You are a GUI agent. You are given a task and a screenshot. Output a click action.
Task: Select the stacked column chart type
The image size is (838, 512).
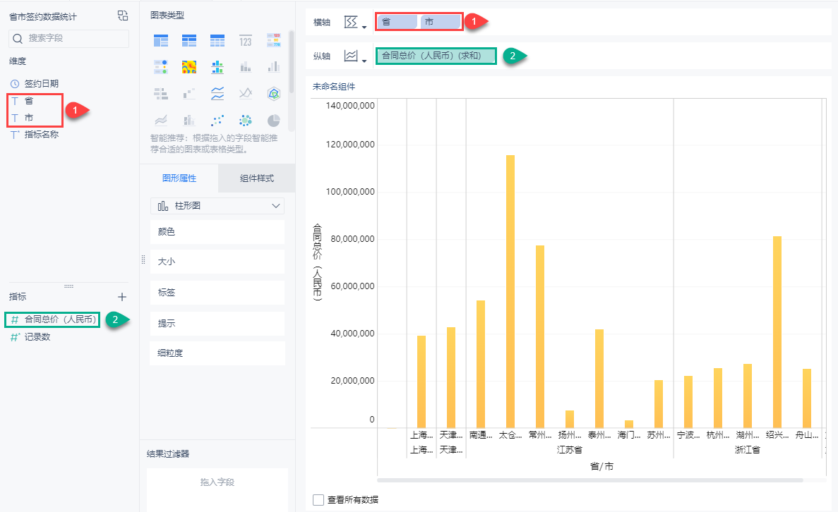245,67
